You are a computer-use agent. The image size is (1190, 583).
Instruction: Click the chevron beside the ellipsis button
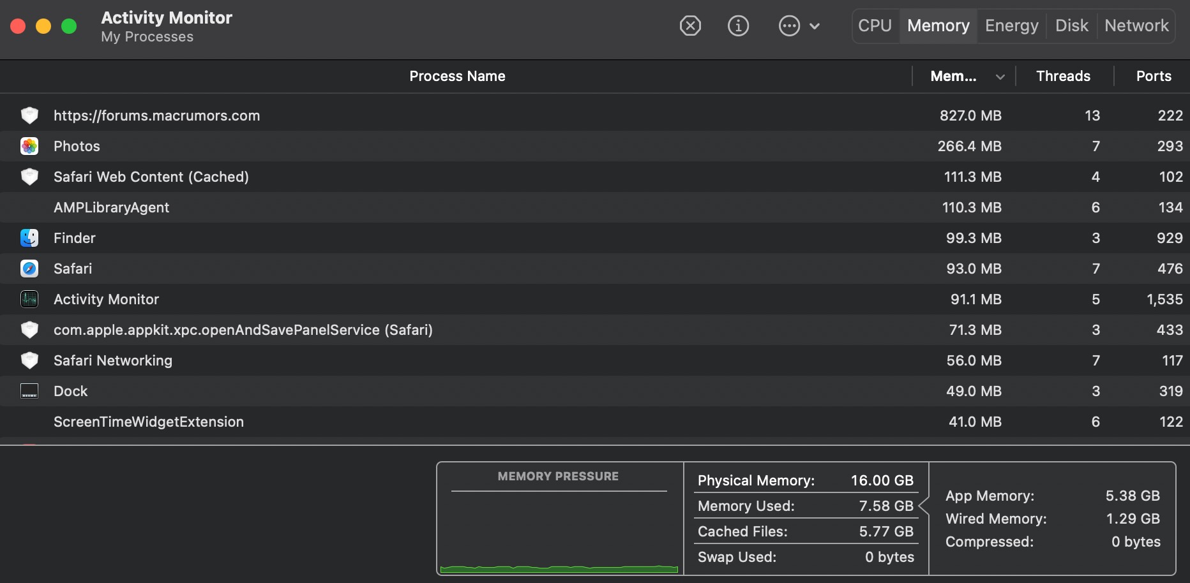pyautogui.click(x=815, y=26)
